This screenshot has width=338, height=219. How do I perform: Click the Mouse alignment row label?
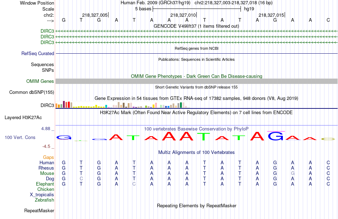47,173
